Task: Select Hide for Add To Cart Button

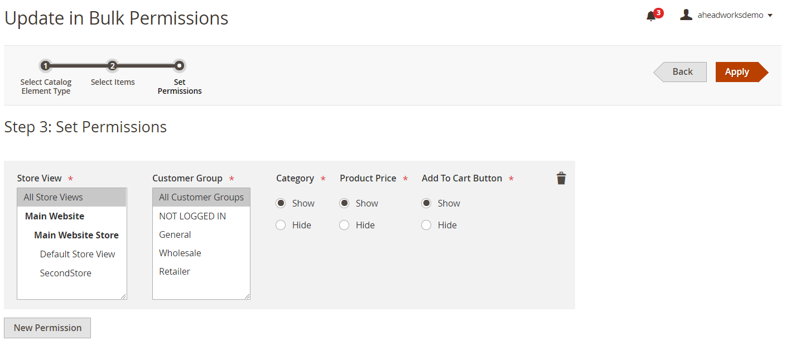Action: [x=426, y=225]
